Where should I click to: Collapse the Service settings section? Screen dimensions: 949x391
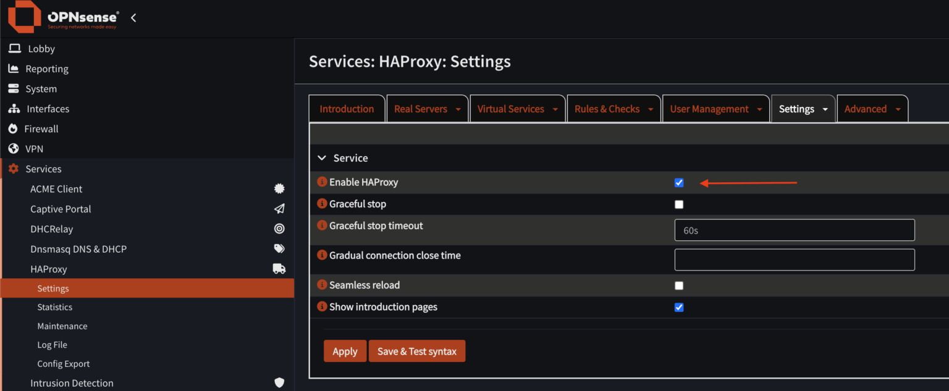(x=322, y=158)
